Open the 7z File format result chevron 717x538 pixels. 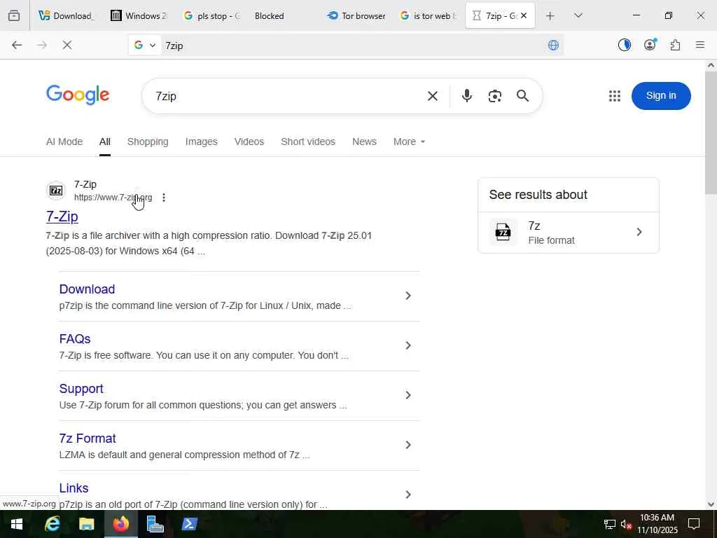click(639, 233)
